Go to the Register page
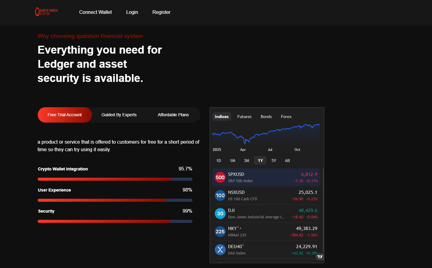 161,12
